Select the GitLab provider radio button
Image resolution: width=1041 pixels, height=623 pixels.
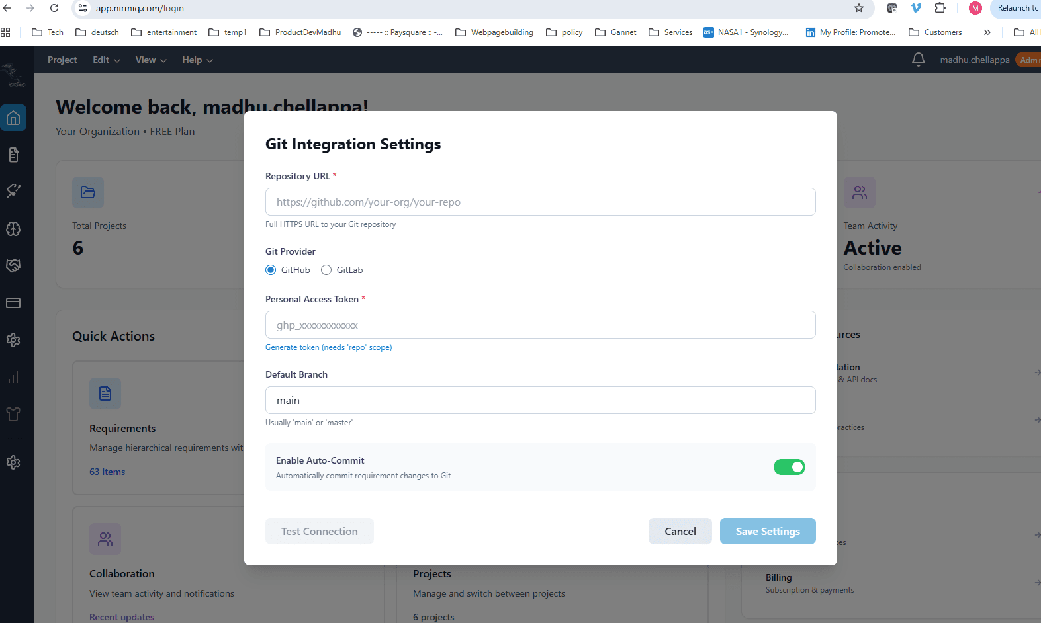[326, 270]
